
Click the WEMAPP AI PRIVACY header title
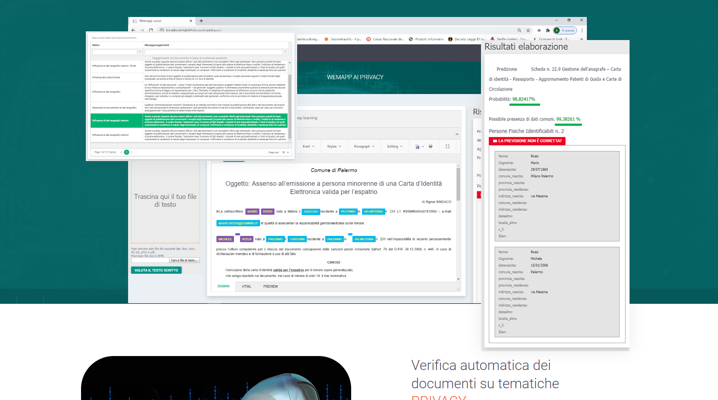355,77
